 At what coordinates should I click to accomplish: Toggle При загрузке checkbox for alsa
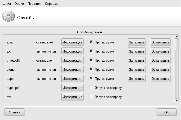click(x=91, y=42)
